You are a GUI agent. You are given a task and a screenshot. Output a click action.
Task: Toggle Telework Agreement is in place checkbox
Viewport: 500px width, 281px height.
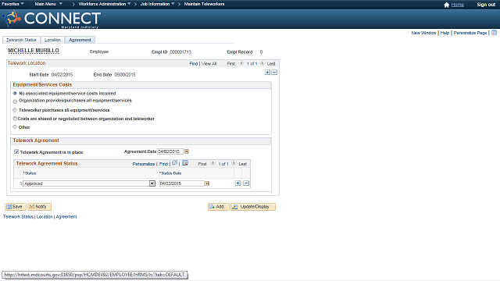click(x=16, y=151)
